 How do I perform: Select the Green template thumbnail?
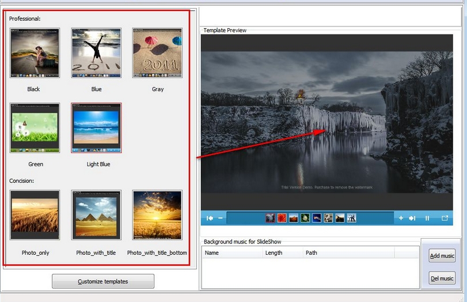coord(35,128)
